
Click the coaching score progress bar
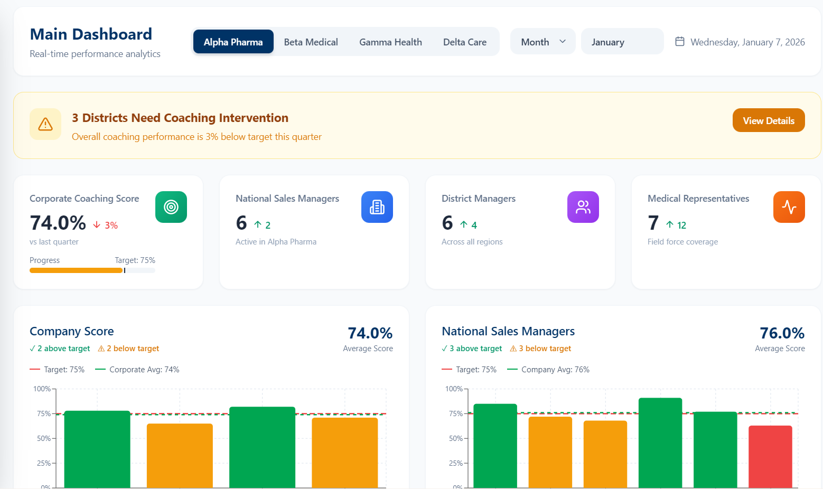coord(92,270)
